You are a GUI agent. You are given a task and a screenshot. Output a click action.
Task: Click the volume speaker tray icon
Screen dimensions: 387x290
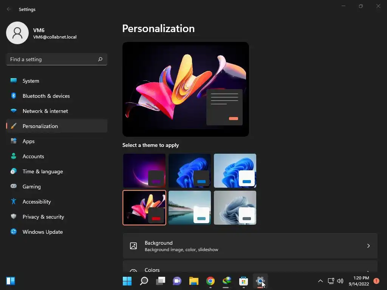tap(340, 281)
